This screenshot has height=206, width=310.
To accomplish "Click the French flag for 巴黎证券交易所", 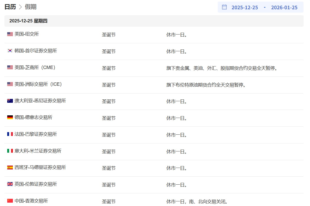I will pos(10,134).
